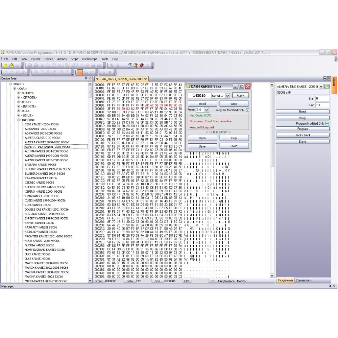Expand the <CITROEN> tree node
Image resolution: width=338 pixels, height=338 pixels.
coord(19,97)
